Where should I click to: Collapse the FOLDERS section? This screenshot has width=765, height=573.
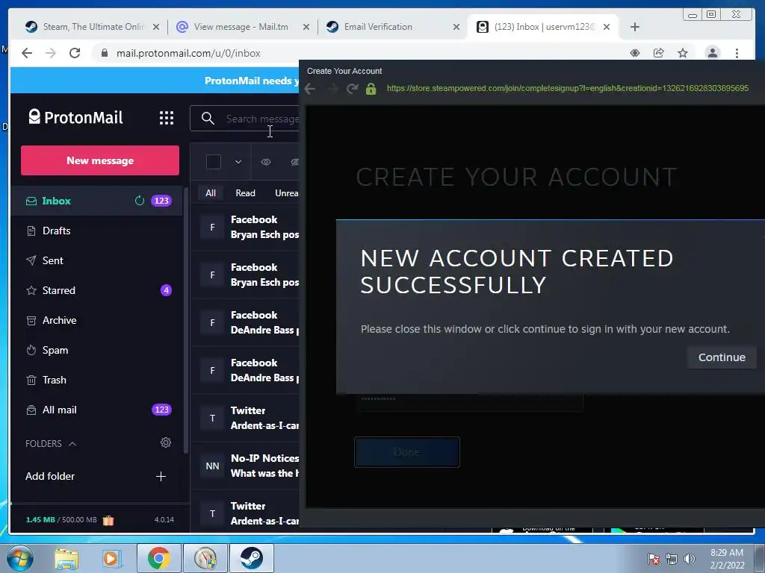[51, 444]
